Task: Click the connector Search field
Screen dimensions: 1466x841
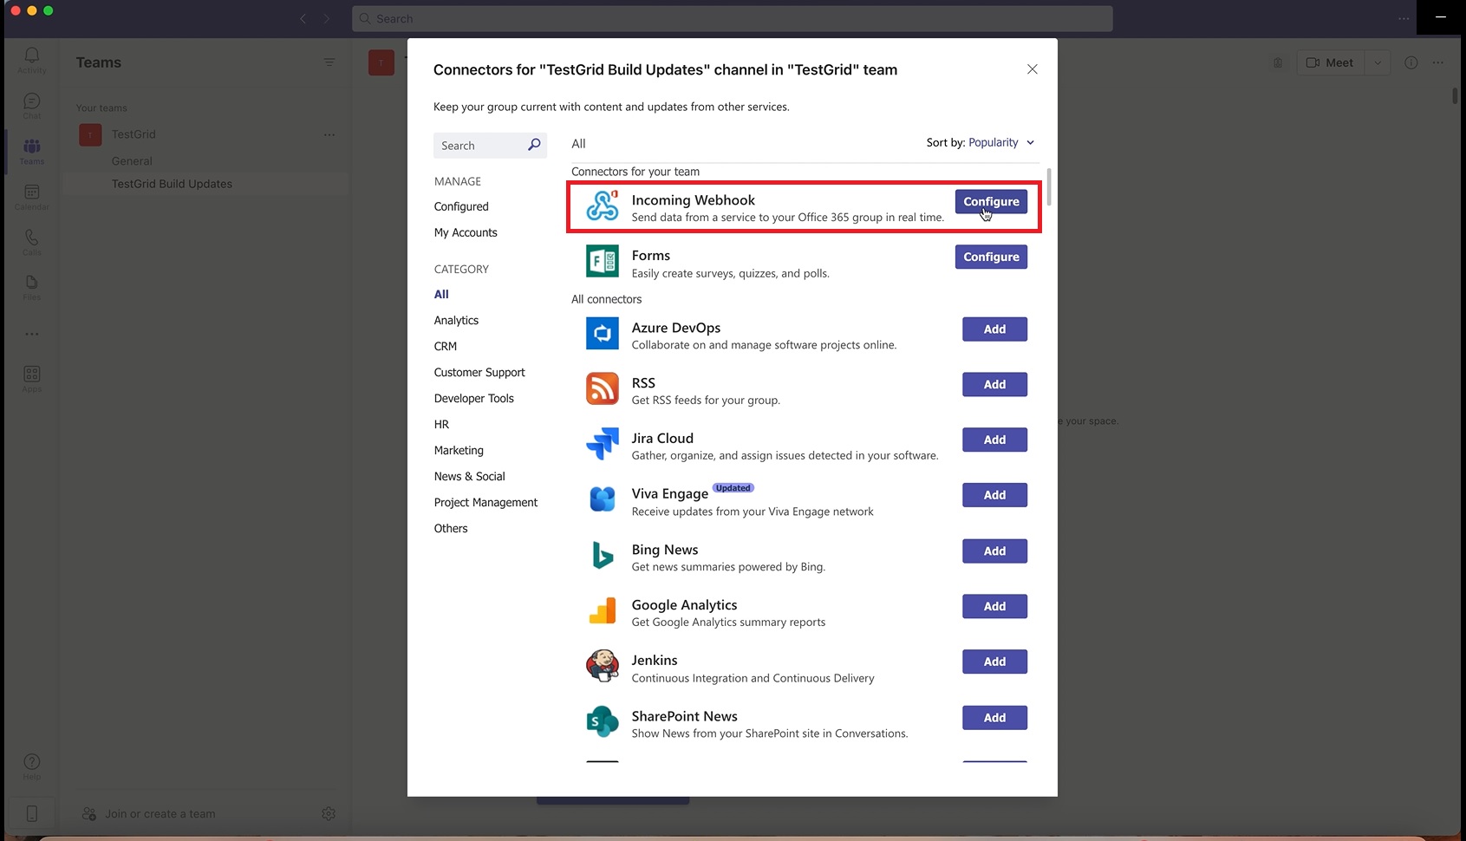Action: coord(490,145)
